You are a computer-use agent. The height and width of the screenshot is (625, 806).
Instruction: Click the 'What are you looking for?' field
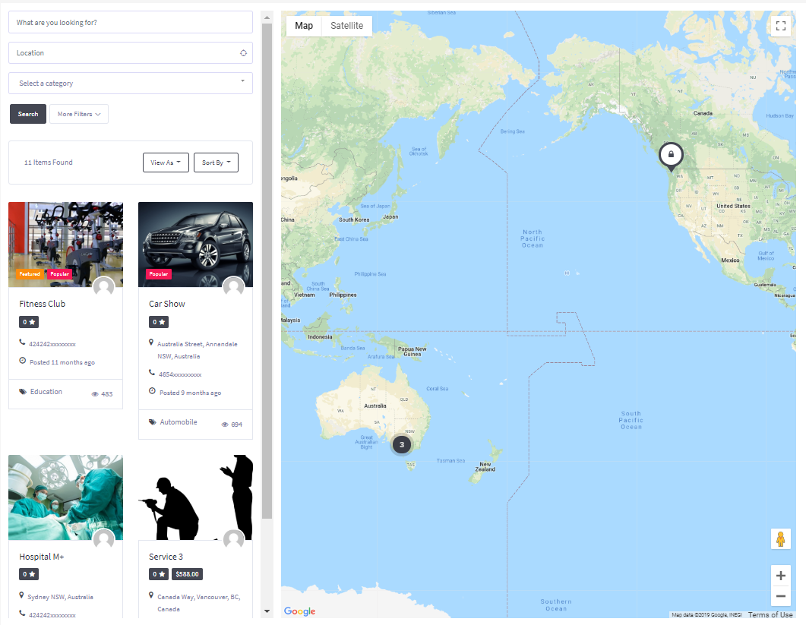(x=131, y=23)
